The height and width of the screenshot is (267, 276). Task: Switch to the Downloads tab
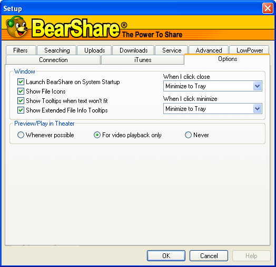133,50
